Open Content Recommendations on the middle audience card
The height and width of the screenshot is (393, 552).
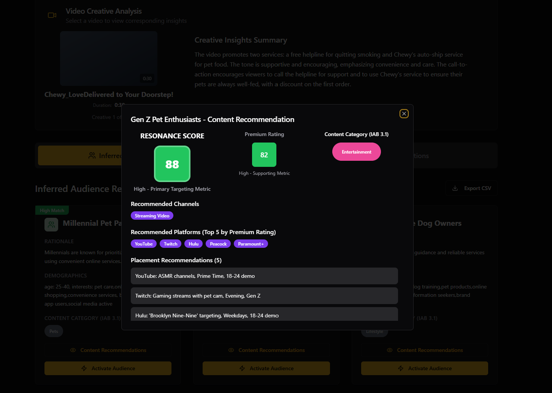point(266,350)
